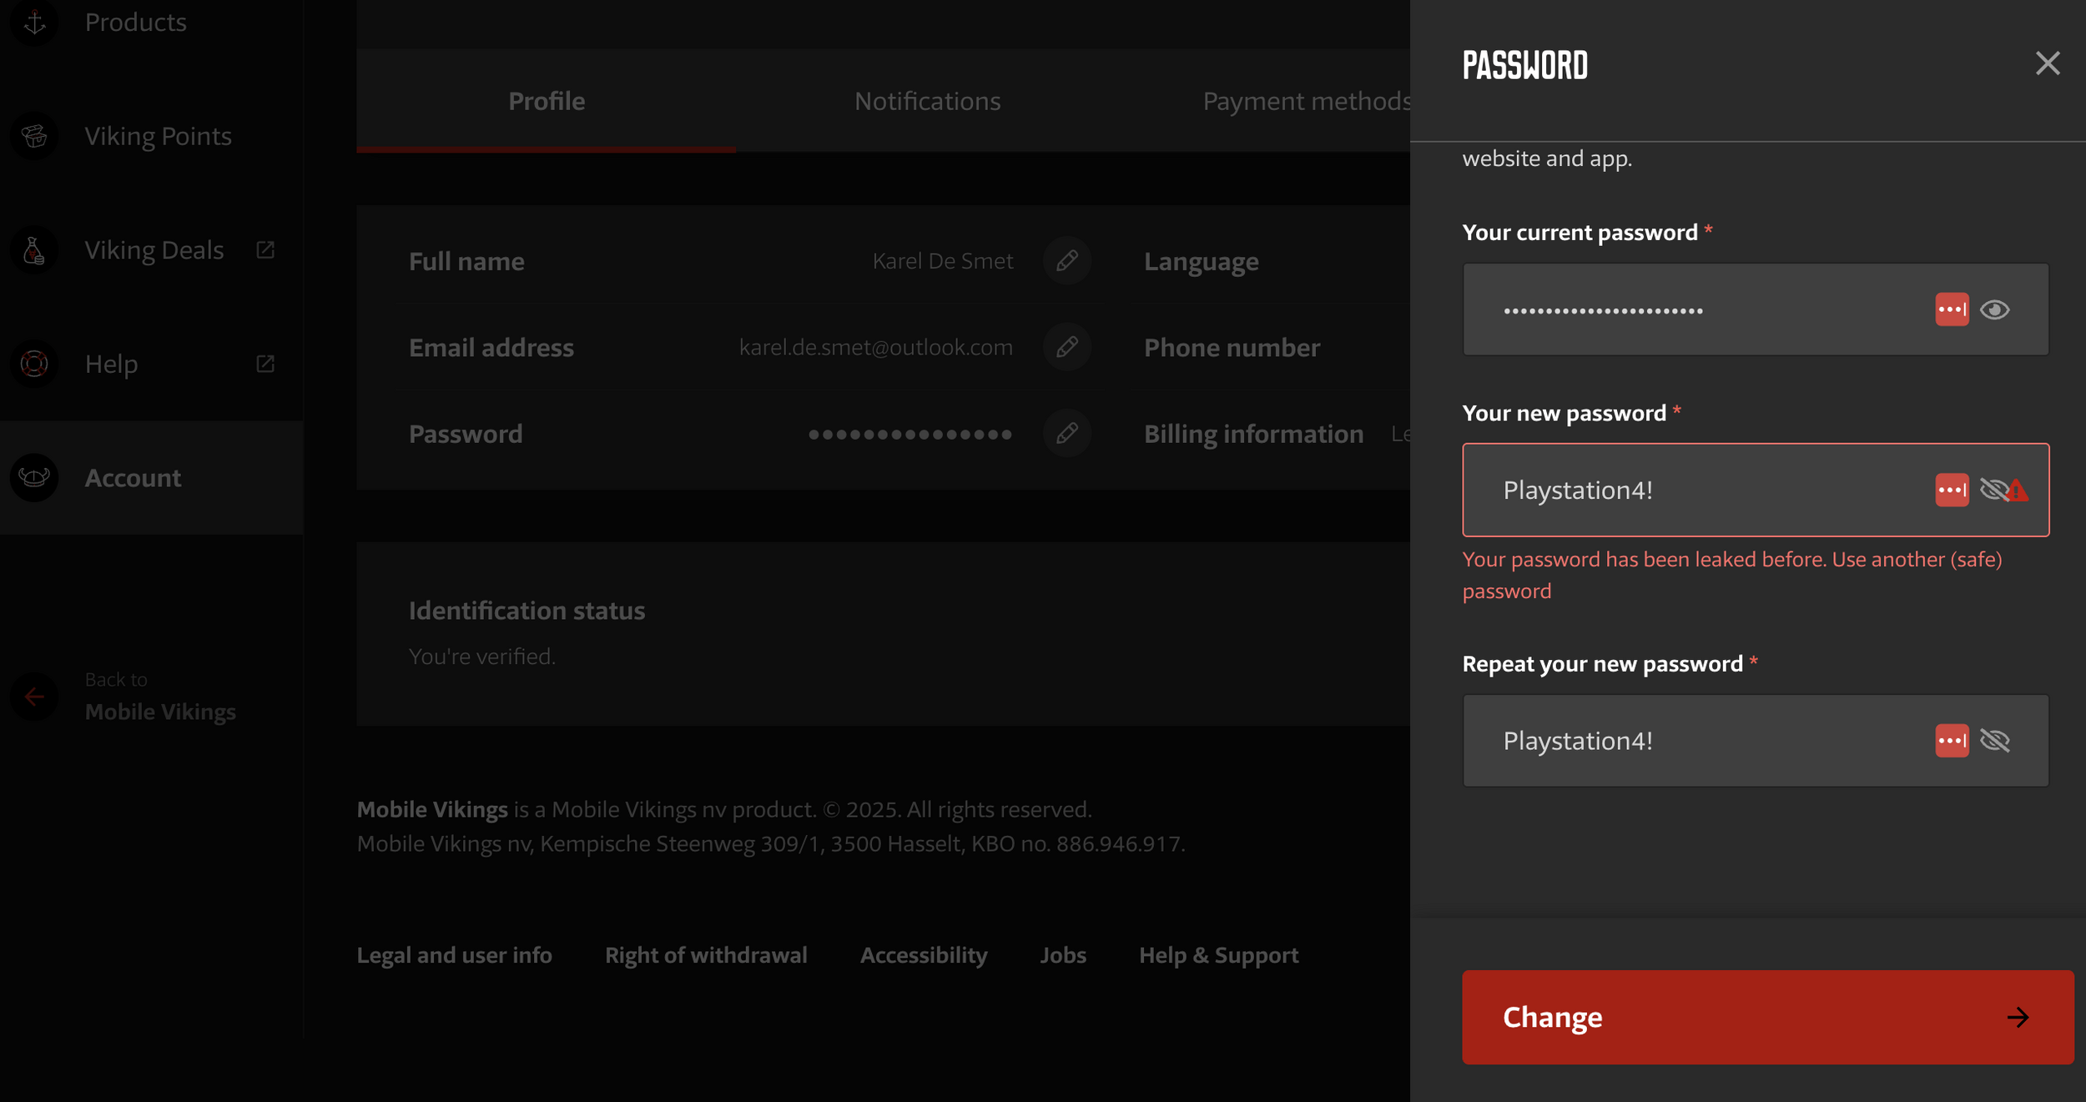Click the edit pencil next to Email address

point(1066,347)
